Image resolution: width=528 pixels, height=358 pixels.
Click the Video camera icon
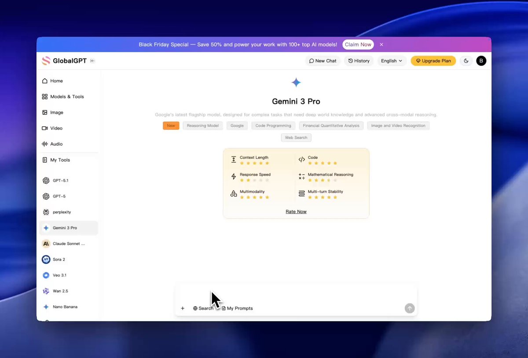44,128
